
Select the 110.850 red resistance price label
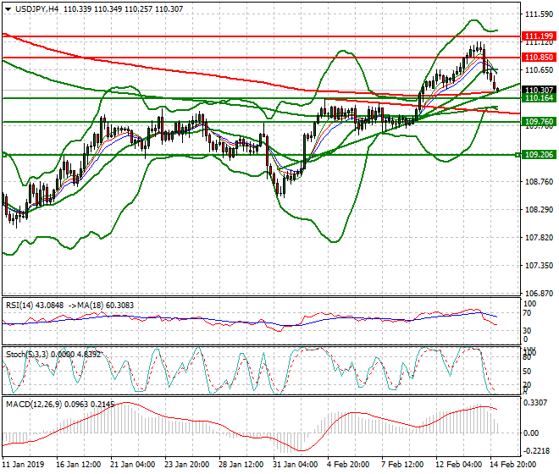tap(539, 58)
